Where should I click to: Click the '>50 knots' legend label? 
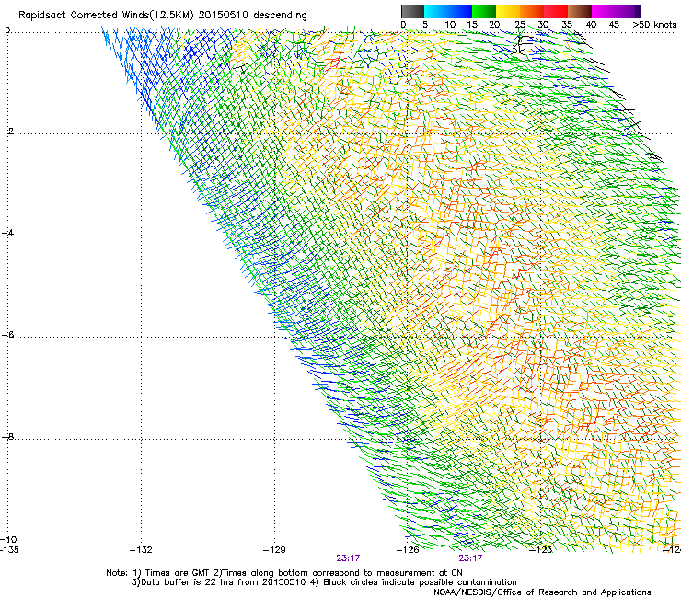(x=654, y=24)
